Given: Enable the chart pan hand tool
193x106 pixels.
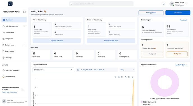Looking at the screenshot, I should click(126, 77).
